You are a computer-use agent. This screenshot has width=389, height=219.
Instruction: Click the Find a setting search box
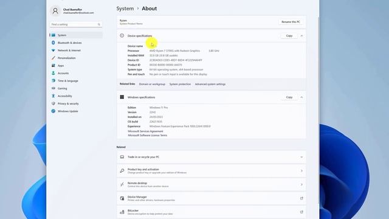point(75,24)
